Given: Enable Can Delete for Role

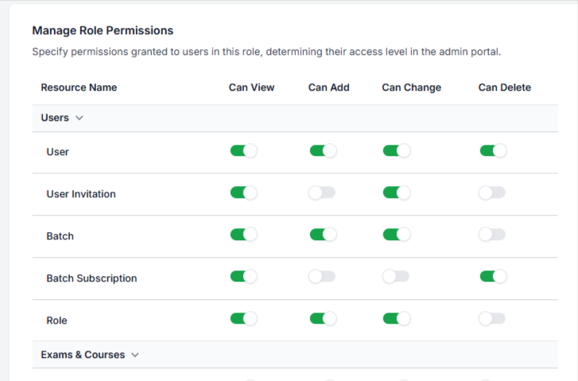Looking at the screenshot, I should (x=493, y=320).
